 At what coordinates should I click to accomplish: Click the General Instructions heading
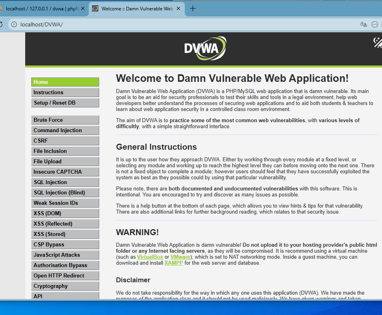coord(156,147)
